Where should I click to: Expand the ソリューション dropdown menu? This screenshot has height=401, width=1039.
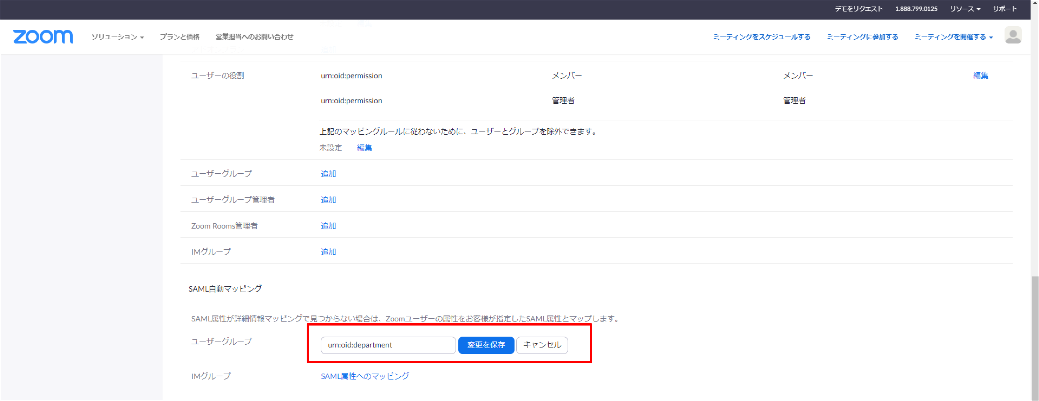coord(117,37)
